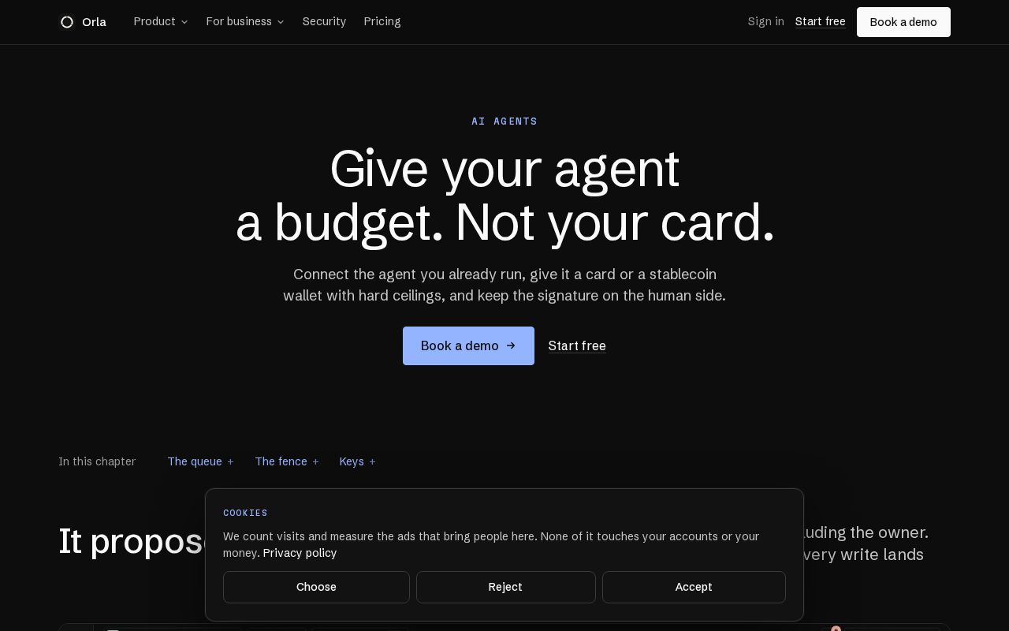This screenshot has height=631, width=1009.
Task: Accept cookies in the banner
Action: click(694, 587)
